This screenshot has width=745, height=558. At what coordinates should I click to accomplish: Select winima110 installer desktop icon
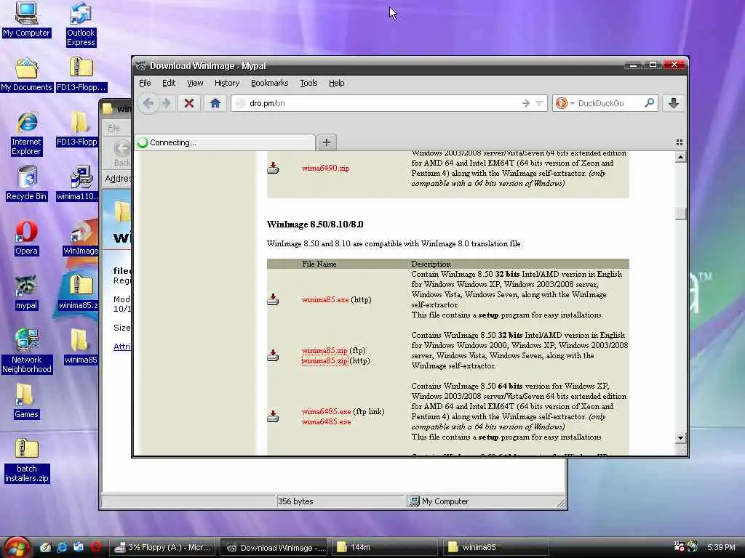(x=78, y=184)
